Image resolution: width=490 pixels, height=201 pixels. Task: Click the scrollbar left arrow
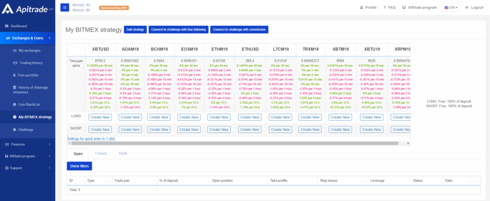(69, 143)
